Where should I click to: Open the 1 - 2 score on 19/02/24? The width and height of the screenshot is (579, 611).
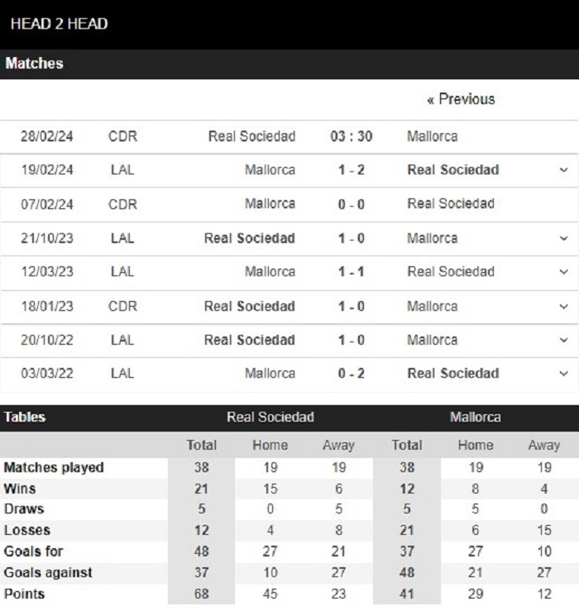[352, 170]
